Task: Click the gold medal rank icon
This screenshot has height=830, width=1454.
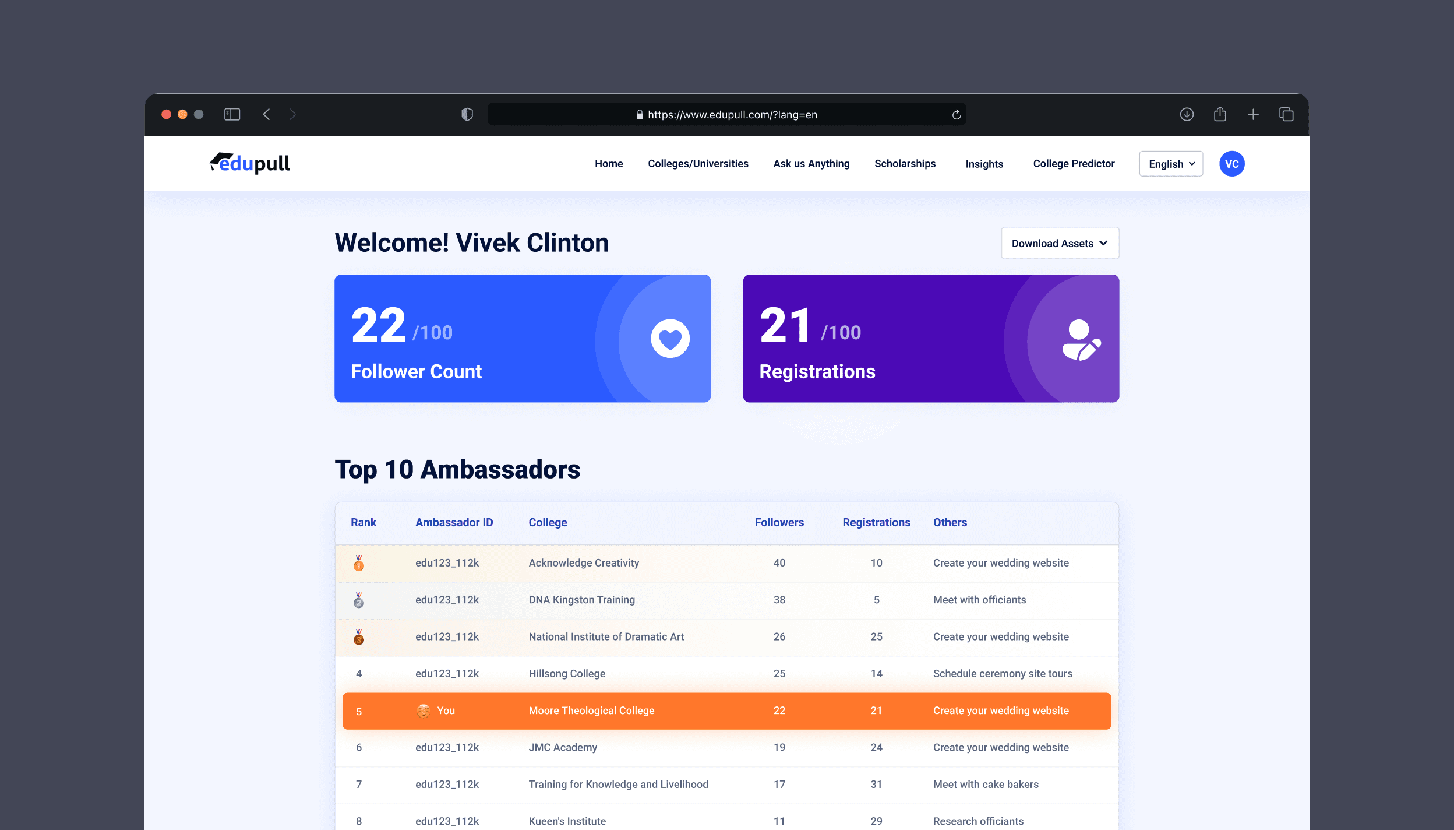Action: pyautogui.click(x=359, y=563)
